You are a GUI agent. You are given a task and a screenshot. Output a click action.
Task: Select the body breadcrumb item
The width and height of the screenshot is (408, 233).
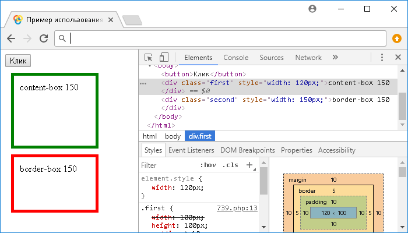[172, 136]
